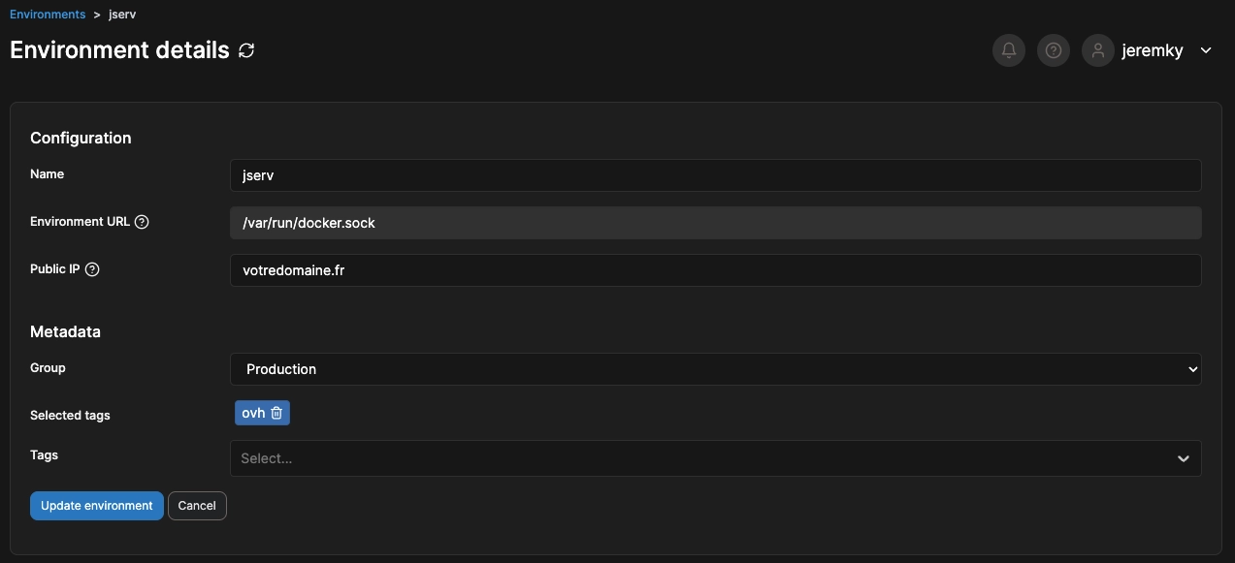Show the Public IP help tooltip icon
The image size is (1235, 563).
tap(92, 269)
